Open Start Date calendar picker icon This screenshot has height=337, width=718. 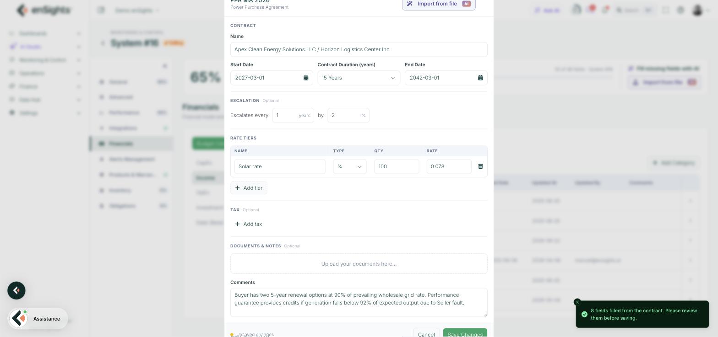(306, 78)
